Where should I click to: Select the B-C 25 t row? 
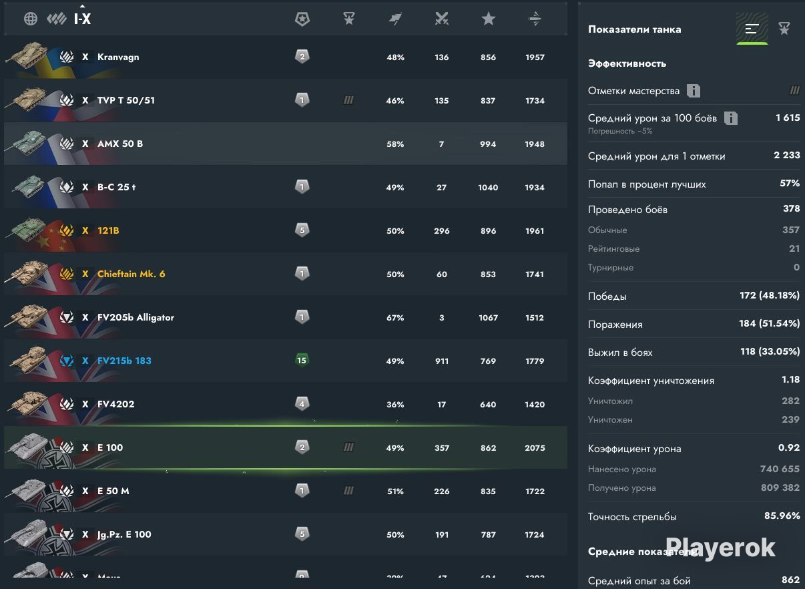click(286, 187)
